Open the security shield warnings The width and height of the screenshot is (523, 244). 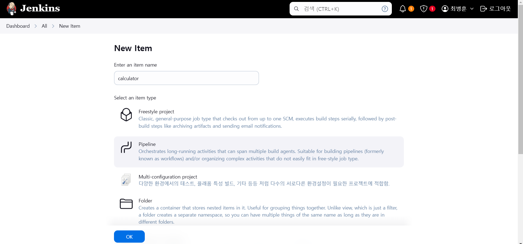(x=423, y=9)
